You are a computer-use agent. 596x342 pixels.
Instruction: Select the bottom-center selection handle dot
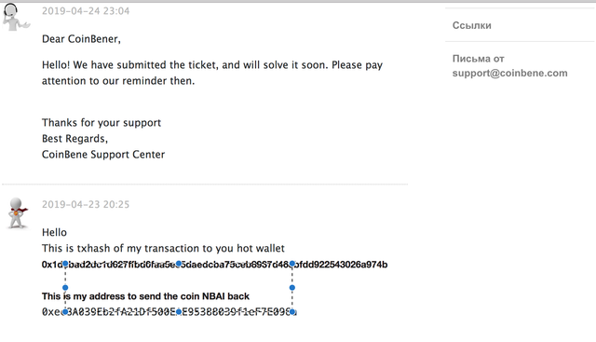pos(179,312)
